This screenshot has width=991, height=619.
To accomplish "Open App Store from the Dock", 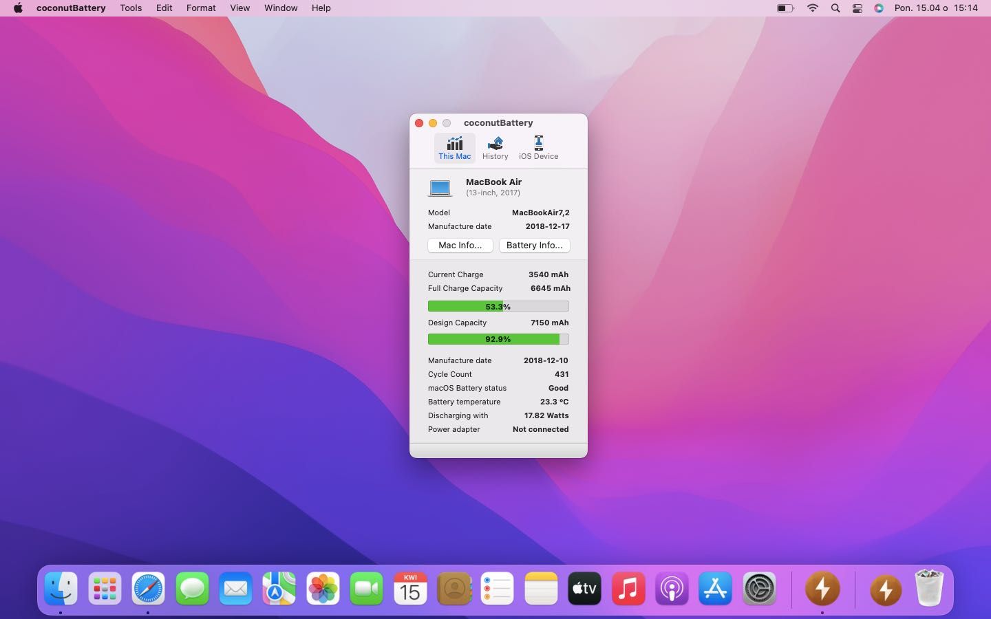I will [x=715, y=589].
